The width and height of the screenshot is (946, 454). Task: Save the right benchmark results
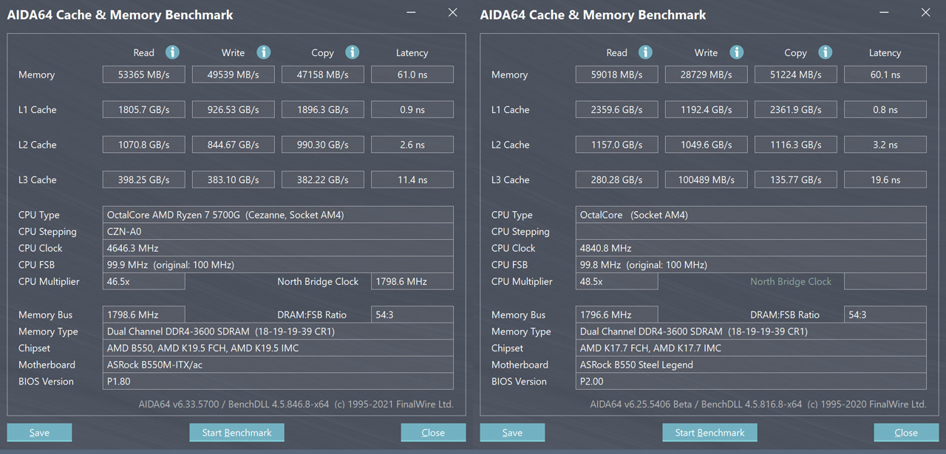tap(512, 433)
